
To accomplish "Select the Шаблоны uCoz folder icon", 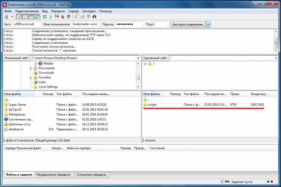I will point(6,124).
